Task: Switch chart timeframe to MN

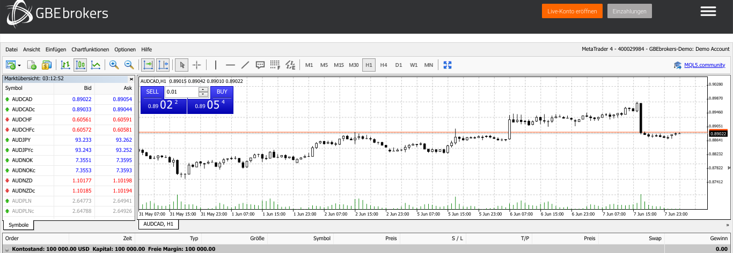Action: 429,65
